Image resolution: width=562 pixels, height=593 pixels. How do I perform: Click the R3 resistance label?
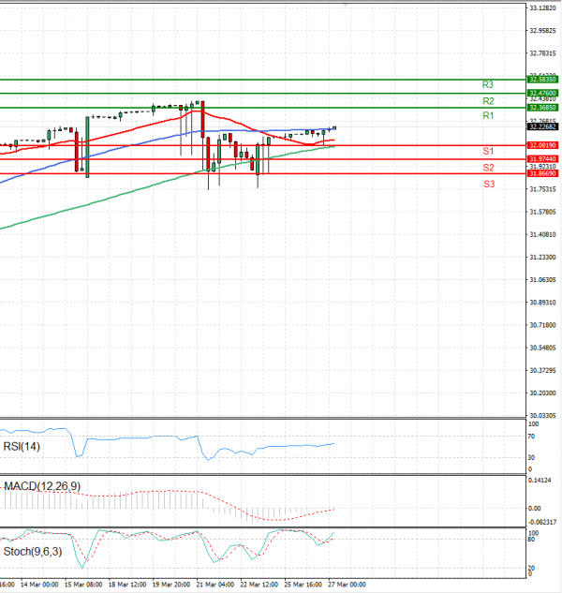coord(487,84)
